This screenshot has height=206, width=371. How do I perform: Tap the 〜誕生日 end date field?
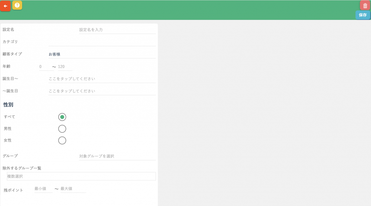(x=102, y=91)
